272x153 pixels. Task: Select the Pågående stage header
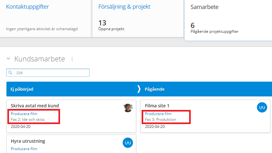(x=154, y=89)
